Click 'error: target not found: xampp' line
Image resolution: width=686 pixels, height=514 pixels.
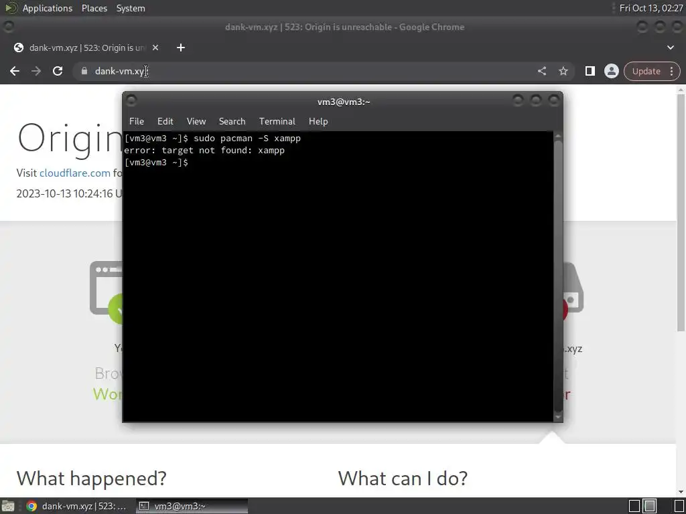(x=204, y=151)
